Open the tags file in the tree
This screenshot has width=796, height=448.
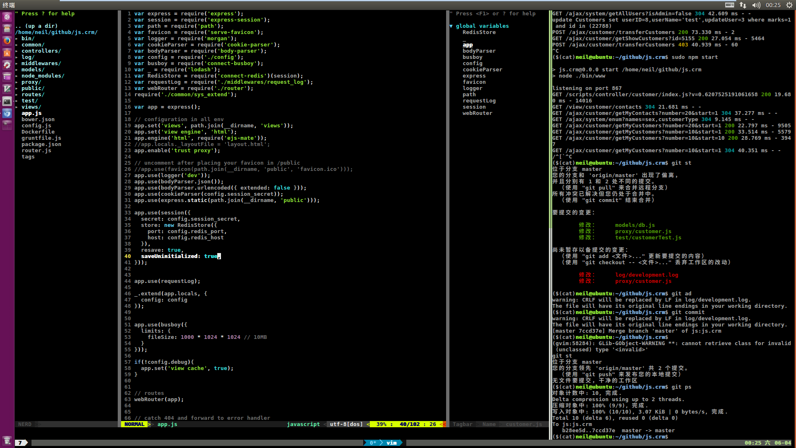click(28, 157)
